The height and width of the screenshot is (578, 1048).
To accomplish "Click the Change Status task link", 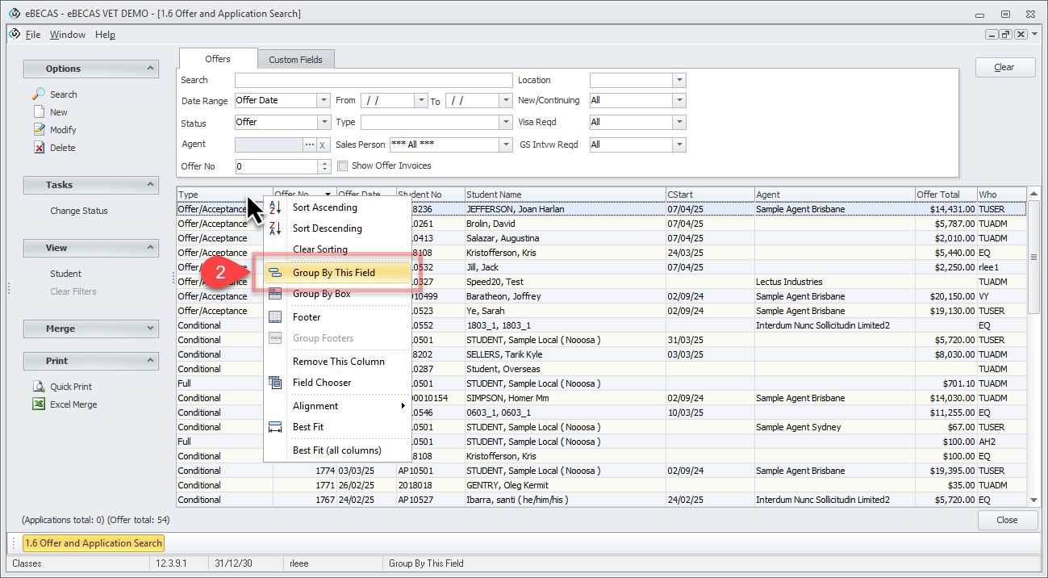I will 78,211.
